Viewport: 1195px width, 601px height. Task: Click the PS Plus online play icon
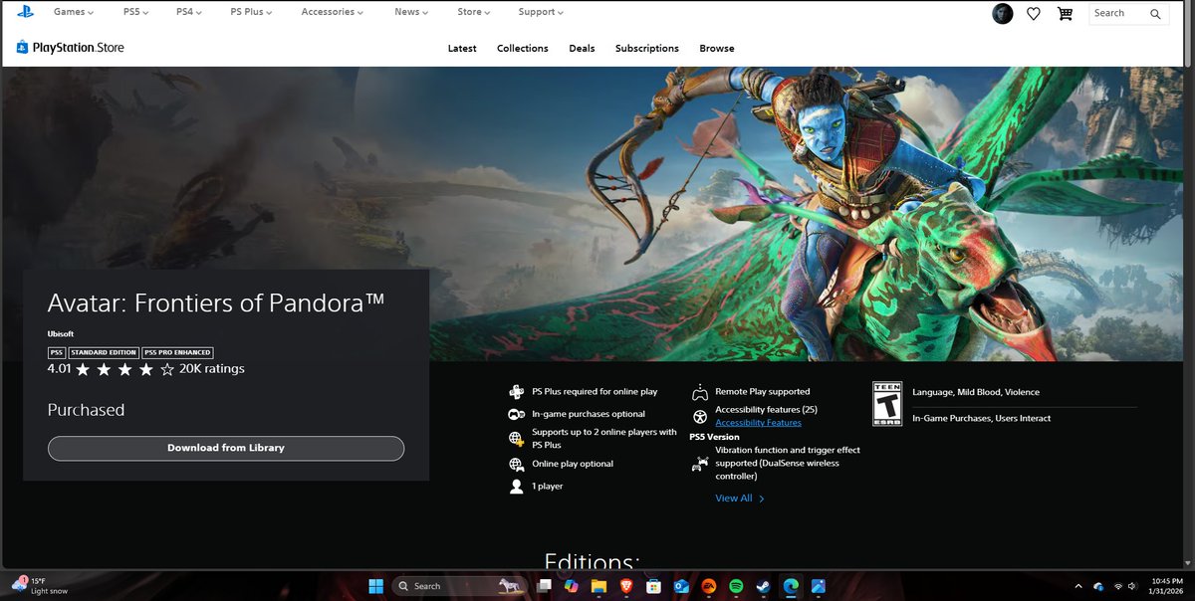coord(516,392)
